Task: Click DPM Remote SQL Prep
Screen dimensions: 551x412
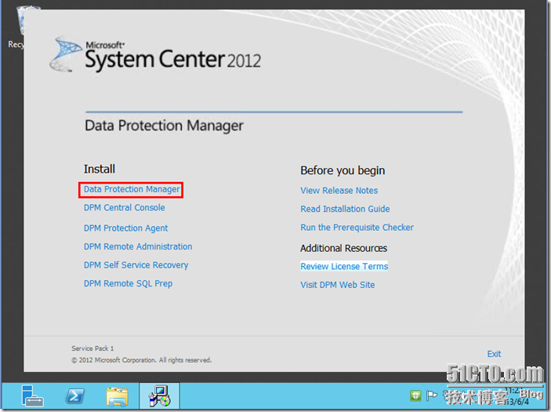Action: coord(128,283)
